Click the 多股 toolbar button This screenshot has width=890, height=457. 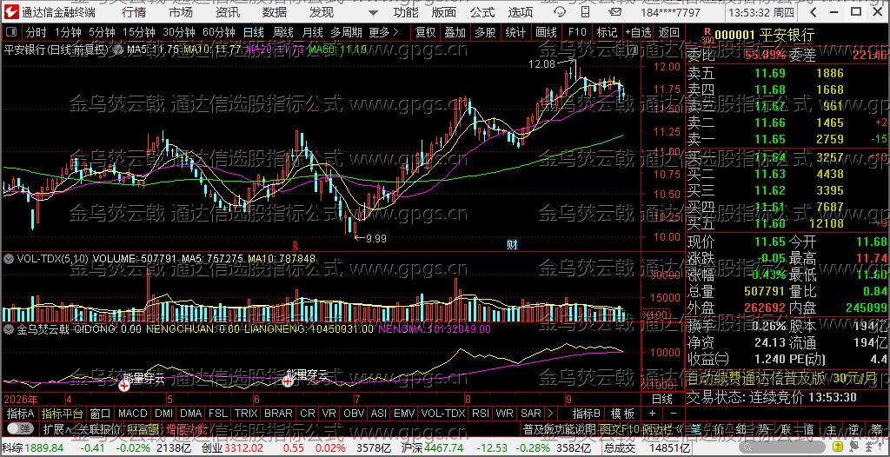(x=485, y=32)
